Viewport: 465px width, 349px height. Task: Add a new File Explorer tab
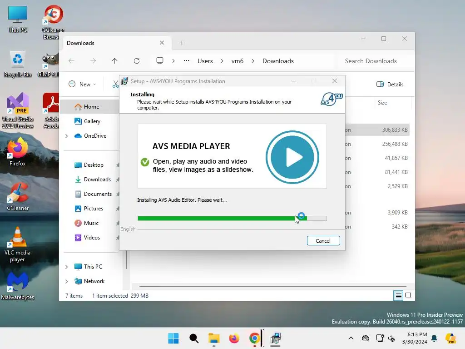pyautogui.click(x=182, y=43)
